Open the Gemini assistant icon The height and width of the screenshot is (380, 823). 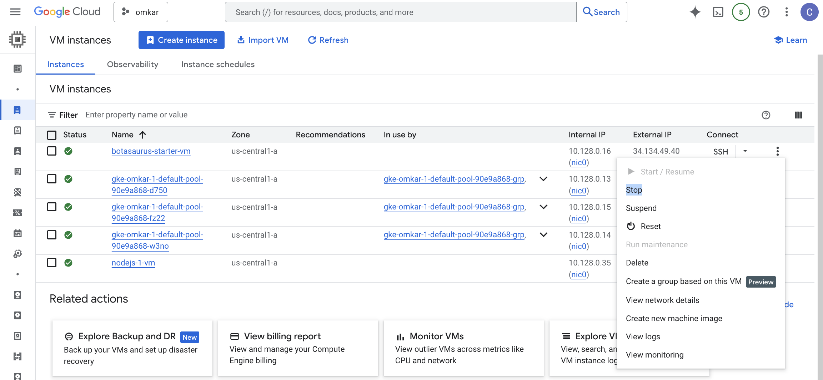click(695, 12)
